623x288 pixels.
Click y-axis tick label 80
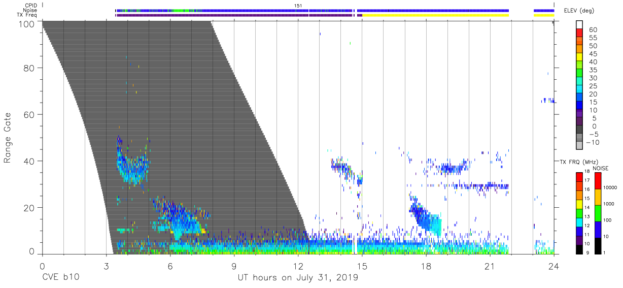[30, 68]
